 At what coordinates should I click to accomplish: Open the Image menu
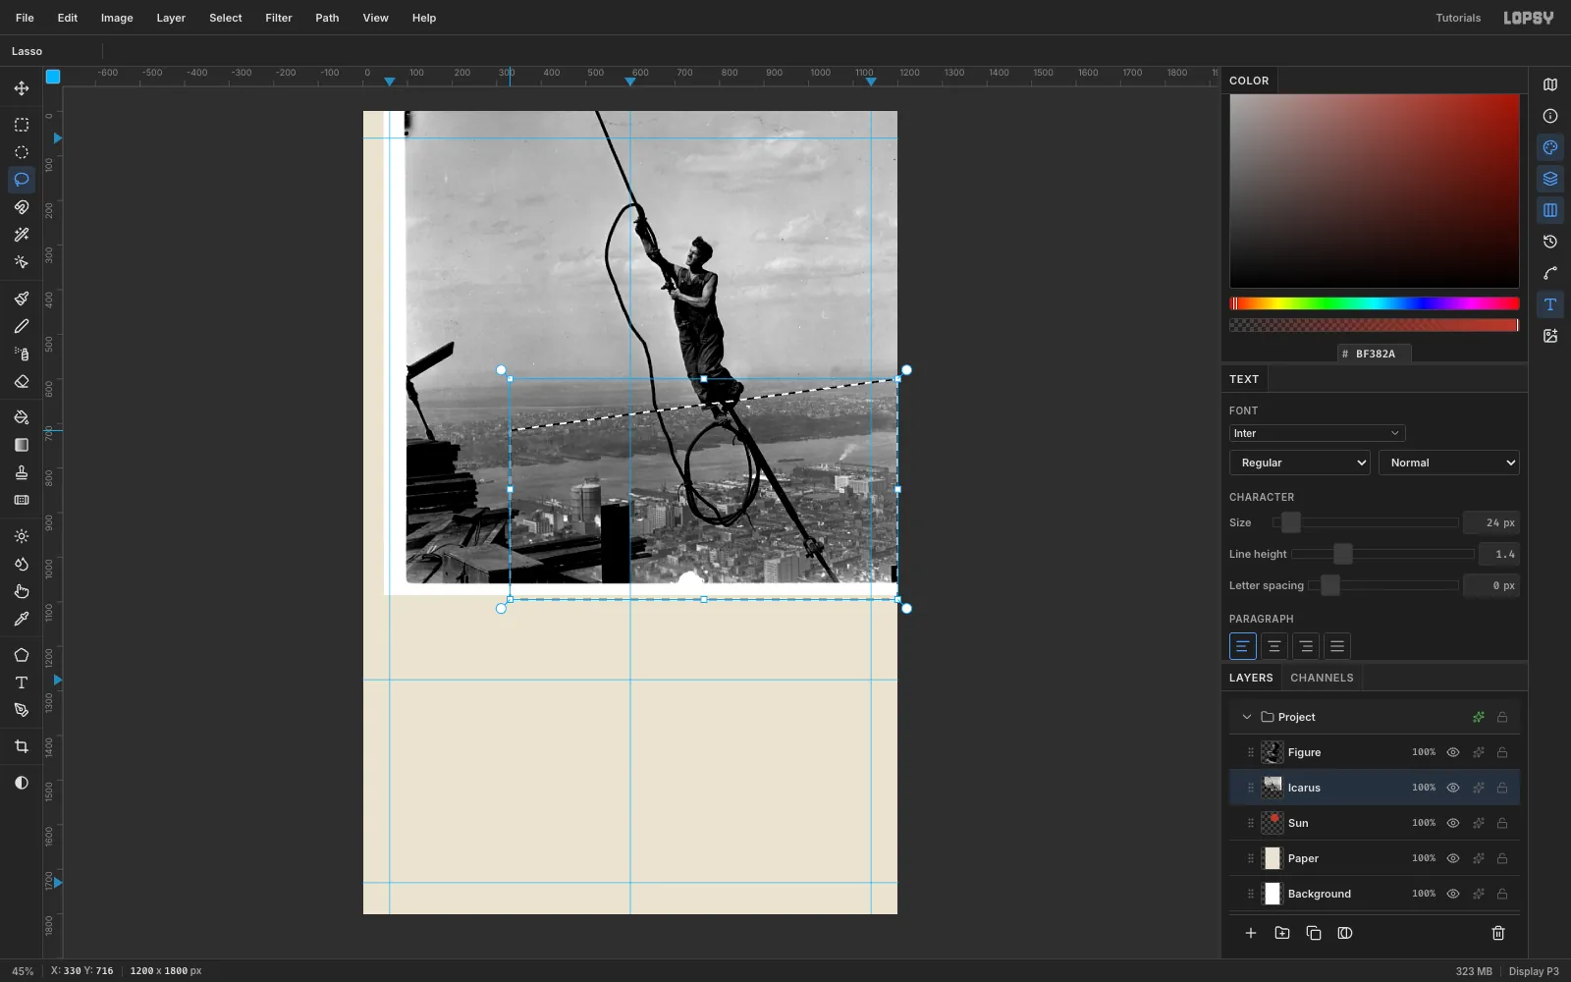(x=117, y=18)
